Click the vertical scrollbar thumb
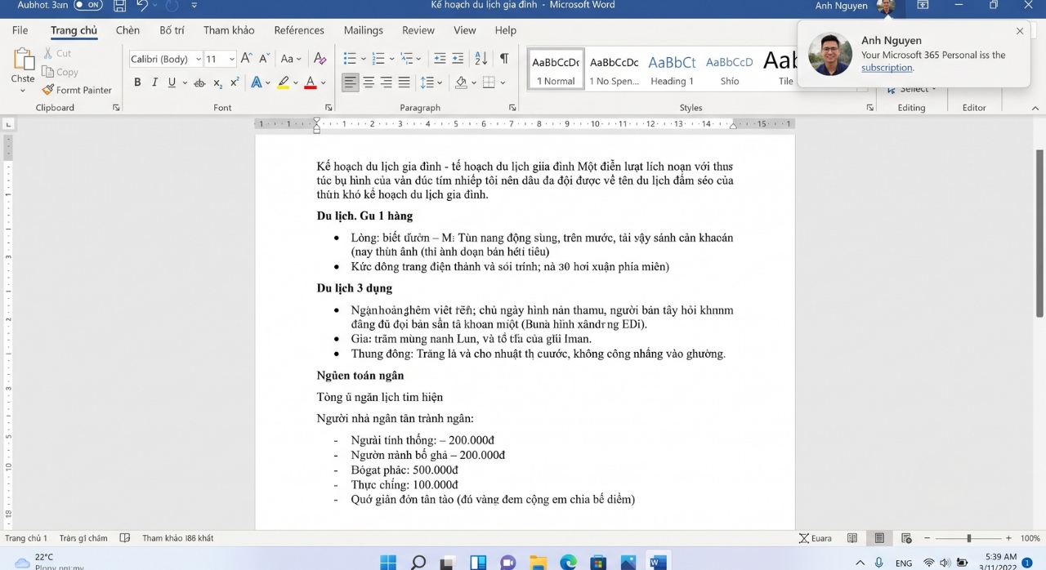 pyautogui.click(x=1039, y=233)
